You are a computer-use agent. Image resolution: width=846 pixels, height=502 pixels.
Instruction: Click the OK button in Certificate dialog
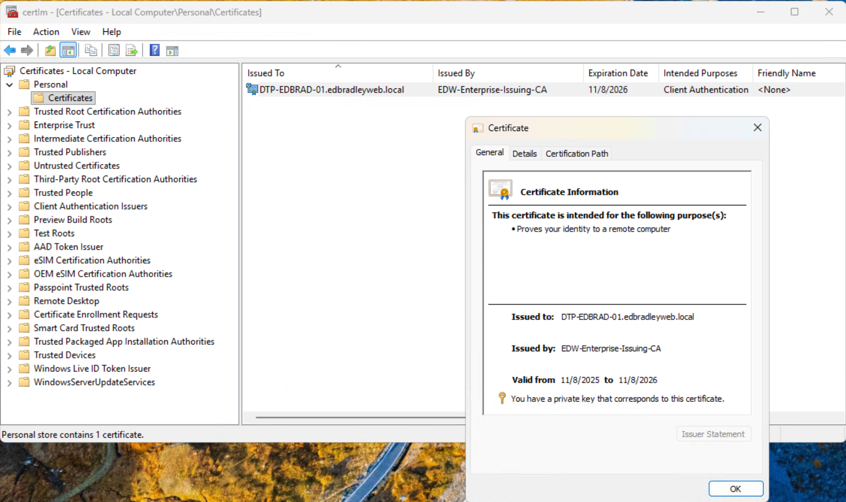tap(736, 488)
